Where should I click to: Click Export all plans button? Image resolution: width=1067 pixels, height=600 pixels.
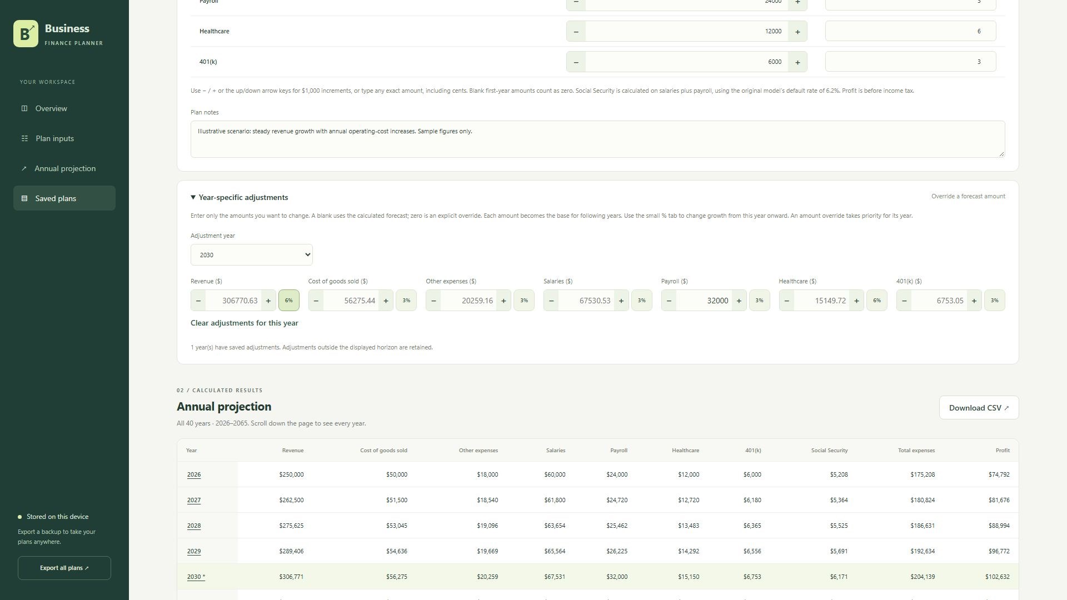coord(64,568)
